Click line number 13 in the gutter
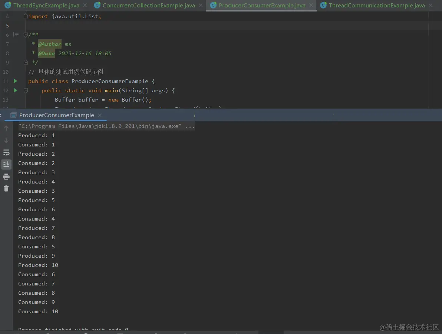This screenshot has height=334, width=442. click(6, 100)
